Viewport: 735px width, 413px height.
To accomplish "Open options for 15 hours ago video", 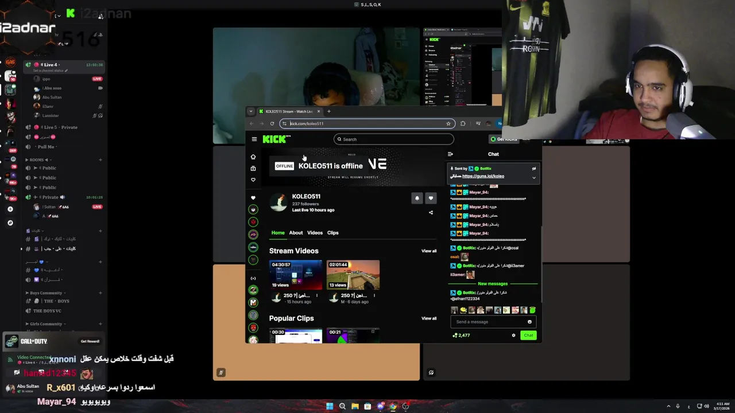I will pyautogui.click(x=317, y=296).
